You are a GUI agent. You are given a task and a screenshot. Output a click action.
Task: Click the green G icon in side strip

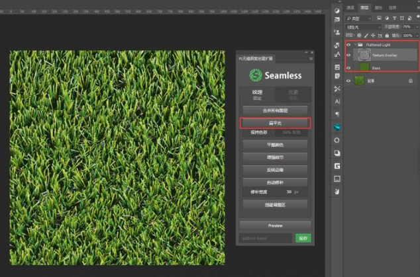pos(337,166)
